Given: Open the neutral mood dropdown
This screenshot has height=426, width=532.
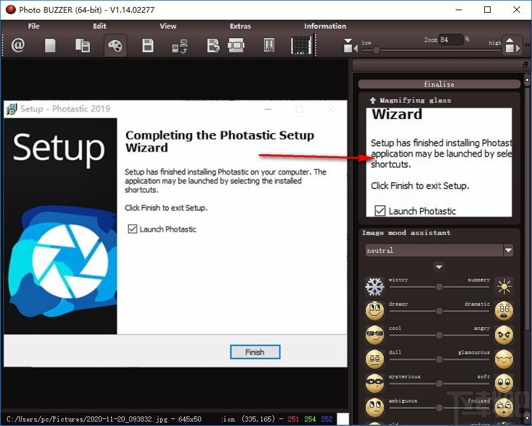Looking at the screenshot, I should coord(439,250).
